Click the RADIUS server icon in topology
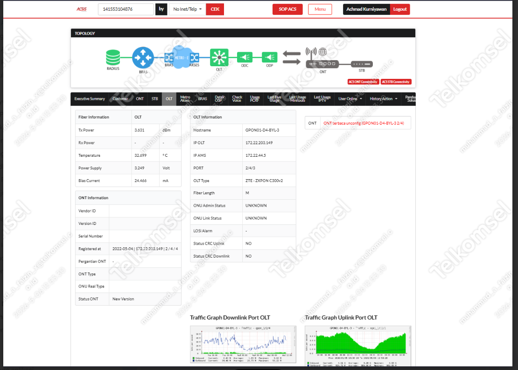The image size is (518, 370). tap(113, 57)
